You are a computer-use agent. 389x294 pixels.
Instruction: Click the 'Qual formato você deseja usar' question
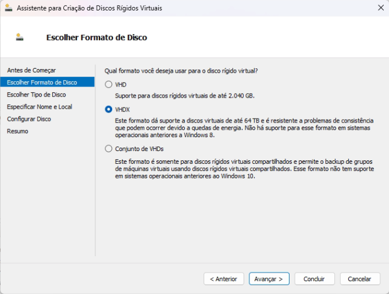point(181,71)
